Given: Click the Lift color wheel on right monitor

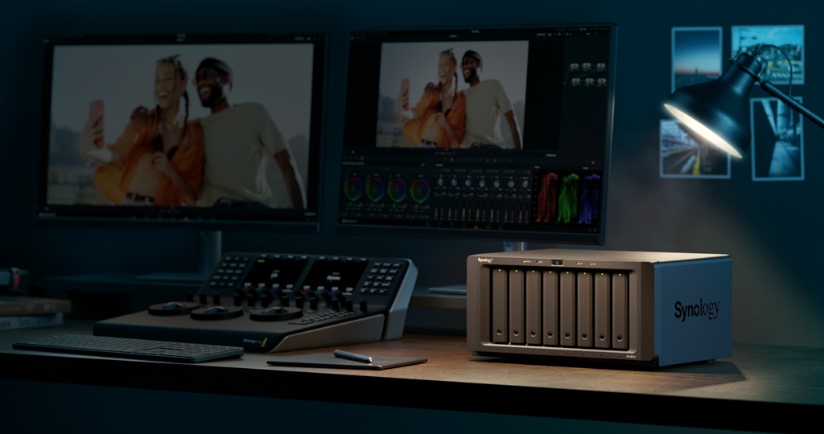Looking at the screenshot, I should point(353,190).
